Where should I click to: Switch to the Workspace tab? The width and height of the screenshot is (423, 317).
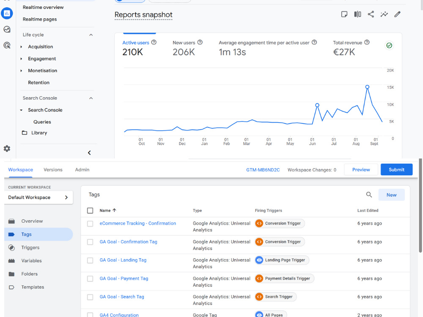click(x=20, y=170)
